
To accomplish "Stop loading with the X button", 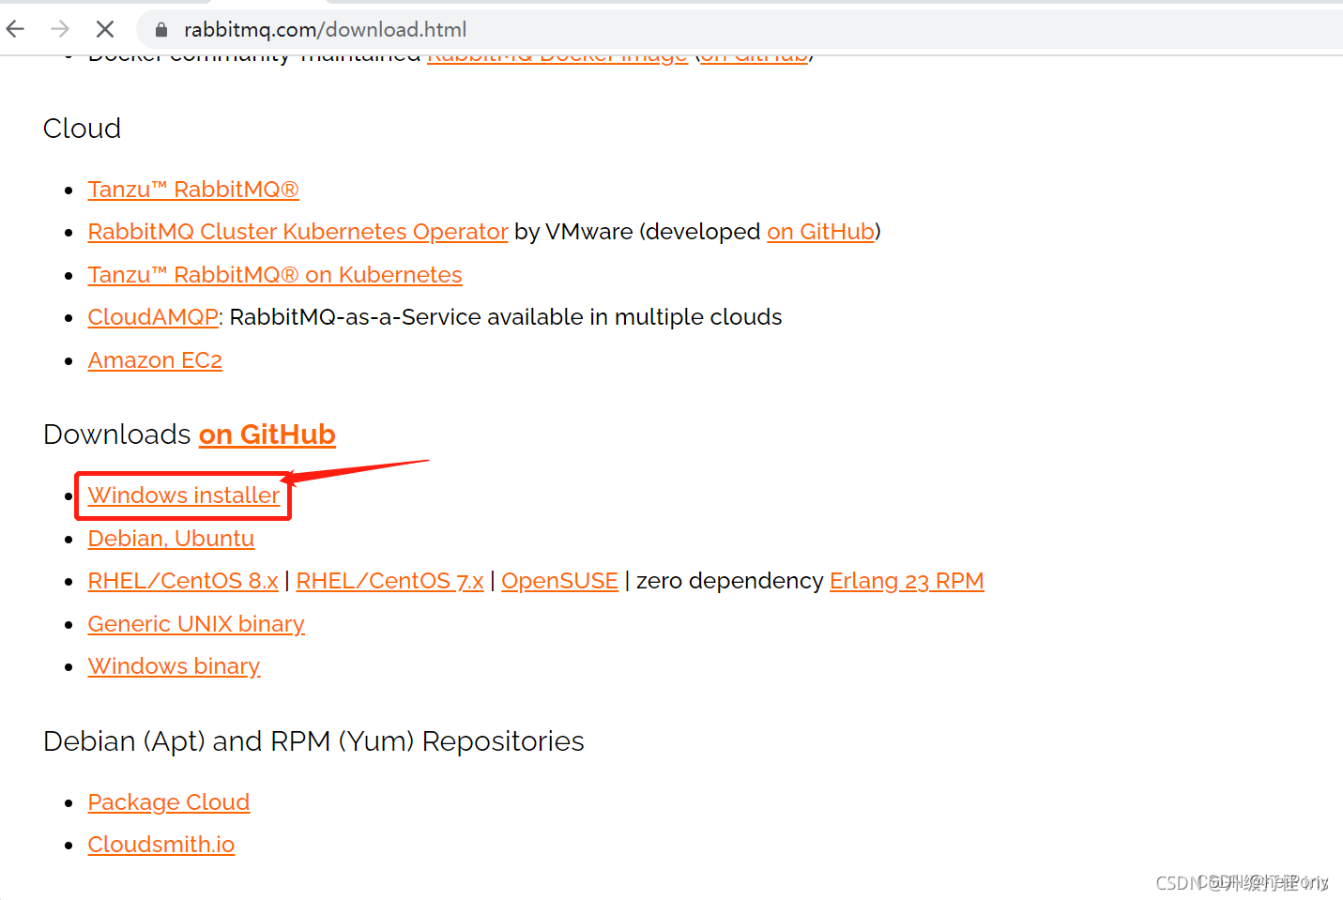I will 105,29.
